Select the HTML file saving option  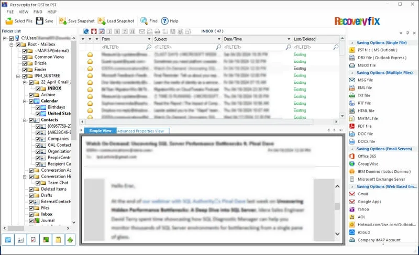pos(366,111)
